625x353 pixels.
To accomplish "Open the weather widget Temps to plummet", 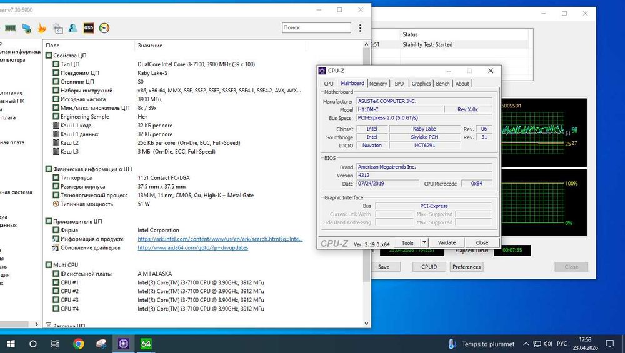I will tap(481, 344).
